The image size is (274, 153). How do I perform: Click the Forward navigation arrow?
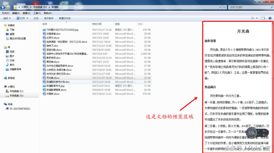(x=8, y=7)
